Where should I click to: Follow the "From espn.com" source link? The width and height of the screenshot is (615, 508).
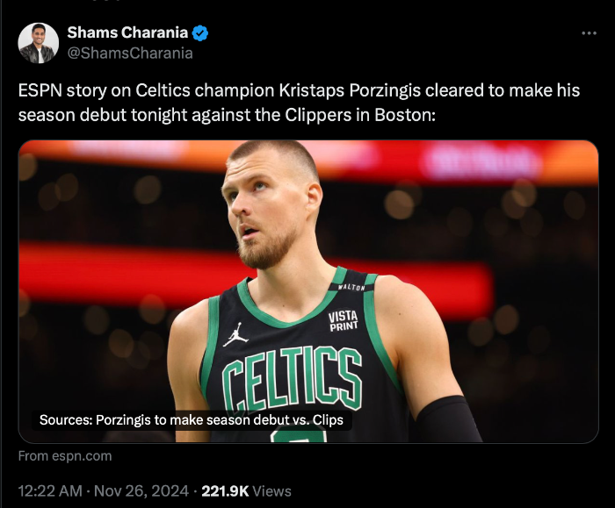pos(65,456)
